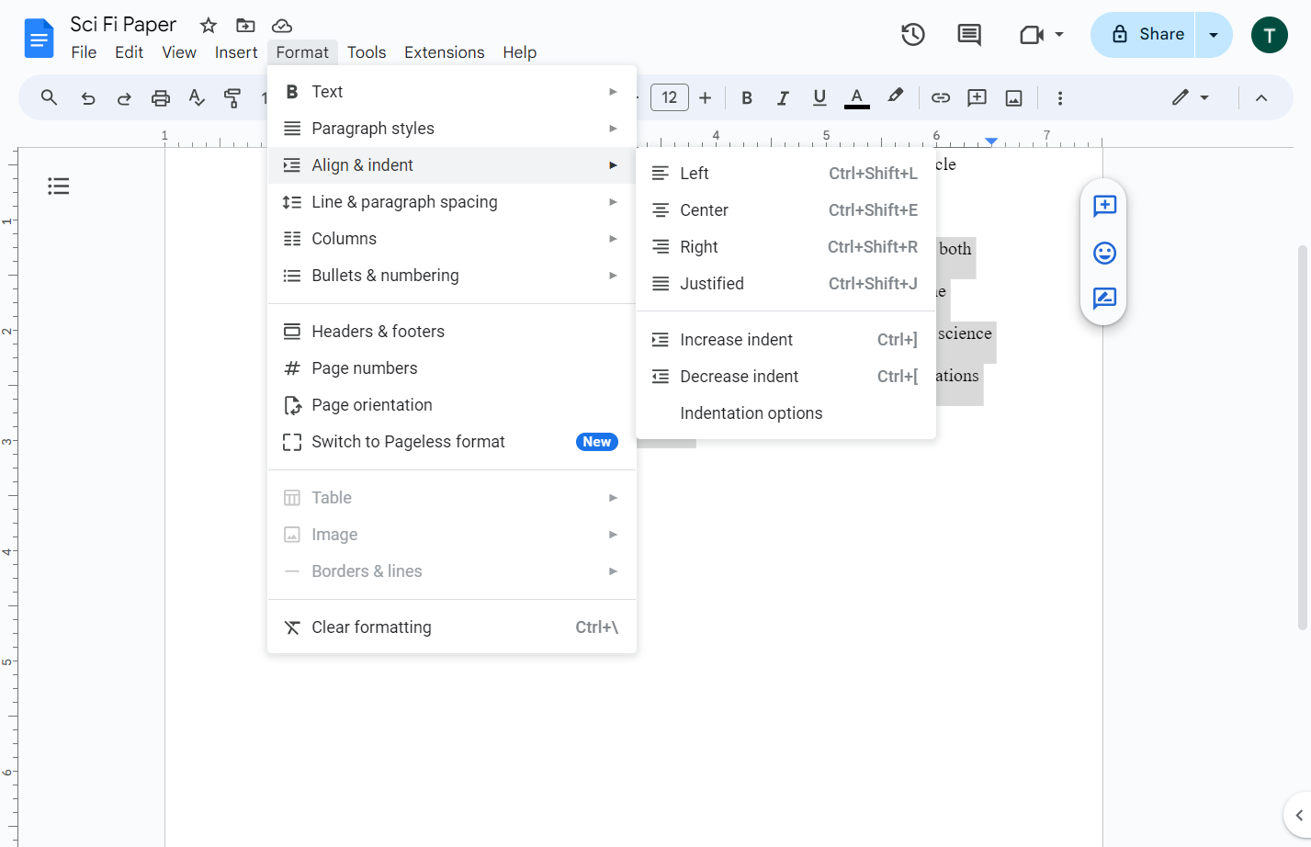The width and height of the screenshot is (1311, 847).
Task: Open the search the menus magnifier
Action: coord(50,97)
